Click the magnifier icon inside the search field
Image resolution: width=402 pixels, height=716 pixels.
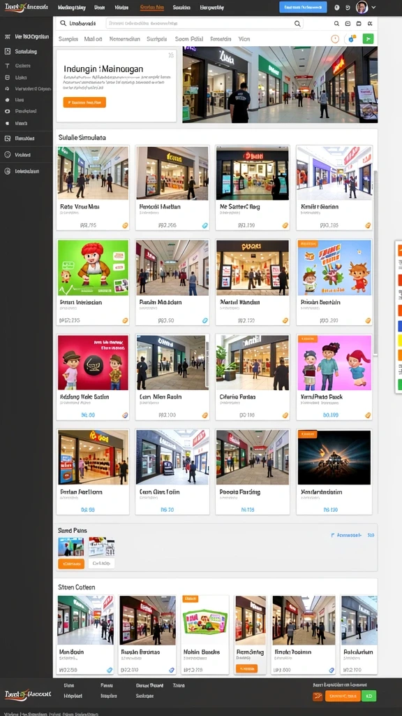click(x=297, y=24)
